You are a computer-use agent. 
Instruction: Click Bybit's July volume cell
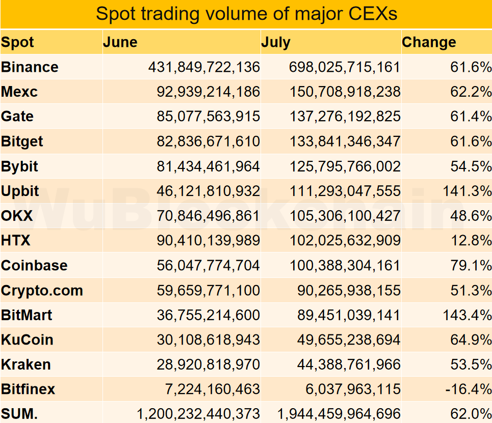pos(344,166)
